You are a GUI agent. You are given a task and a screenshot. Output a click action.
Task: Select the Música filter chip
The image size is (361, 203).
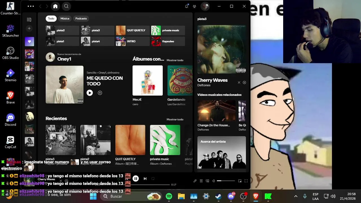[x=65, y=19]
